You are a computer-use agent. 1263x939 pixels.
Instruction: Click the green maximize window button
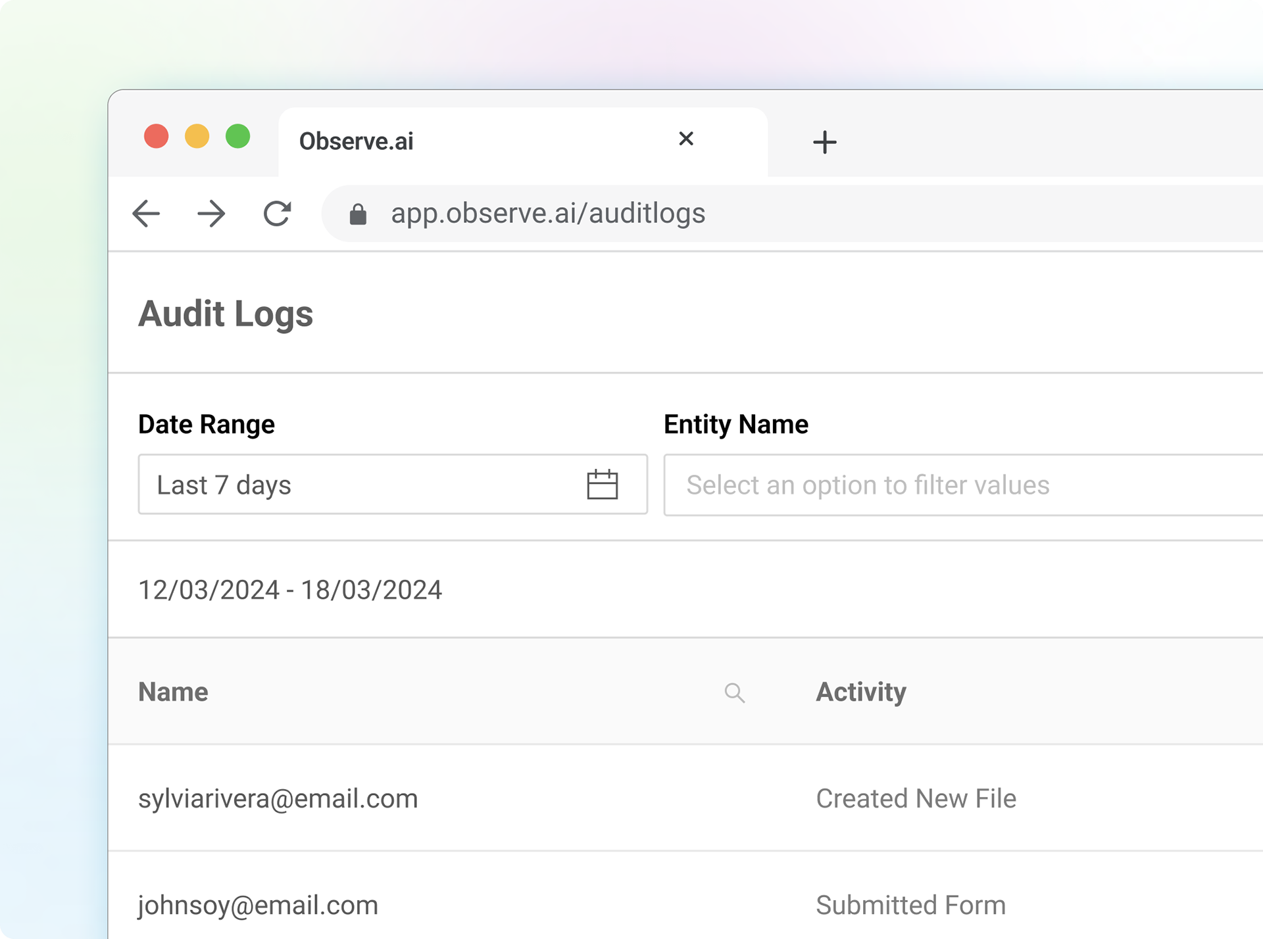(237, 136)
